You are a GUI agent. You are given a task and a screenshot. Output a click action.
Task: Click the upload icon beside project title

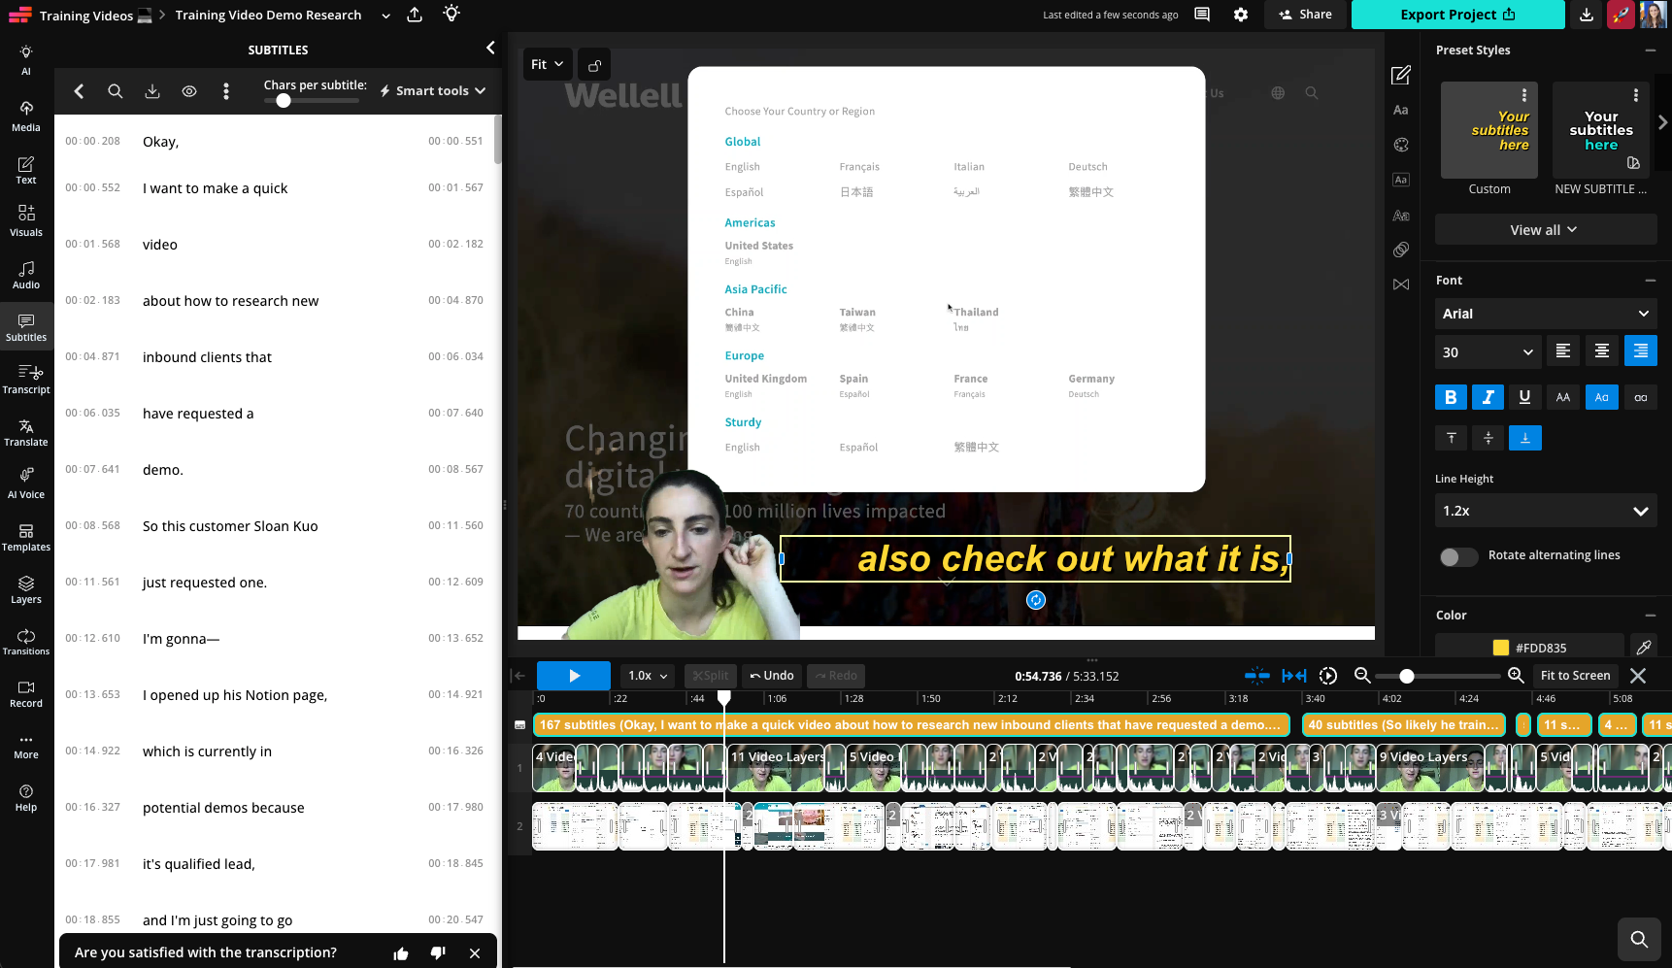click(415, 15)
